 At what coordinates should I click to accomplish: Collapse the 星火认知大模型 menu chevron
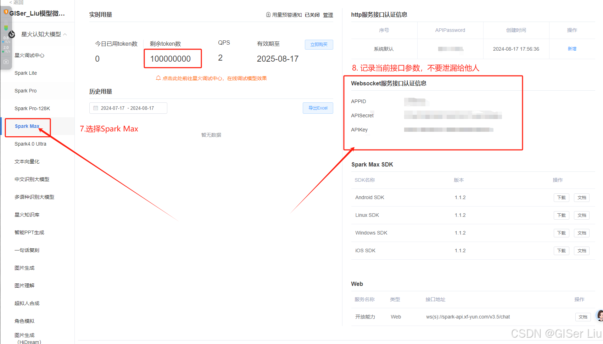[65, 34]
